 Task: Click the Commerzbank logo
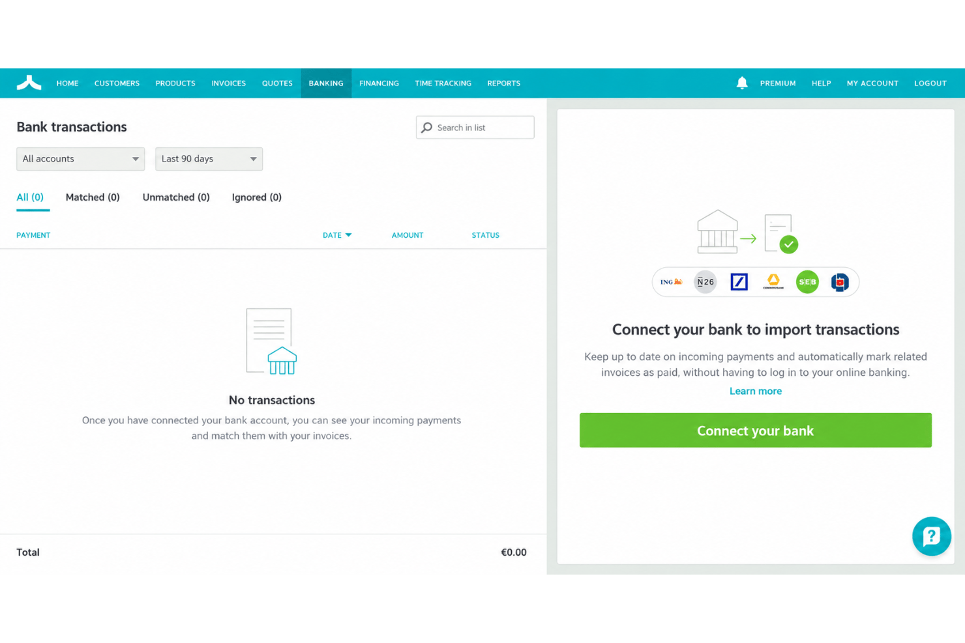[x=773, y=282]
